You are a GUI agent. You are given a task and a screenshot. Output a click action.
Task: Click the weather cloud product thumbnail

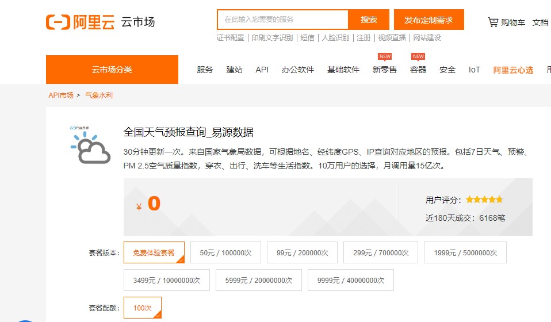pos(91,145)
